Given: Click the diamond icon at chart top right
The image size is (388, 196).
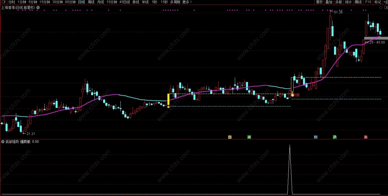Looking at the screenshot, I should 381,8.
